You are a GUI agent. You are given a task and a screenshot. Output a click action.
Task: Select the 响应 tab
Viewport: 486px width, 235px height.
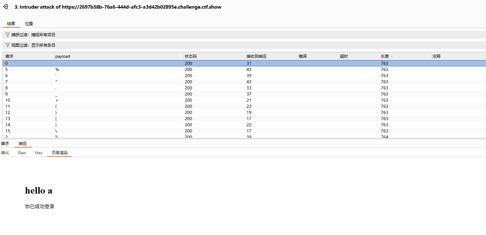23,143
